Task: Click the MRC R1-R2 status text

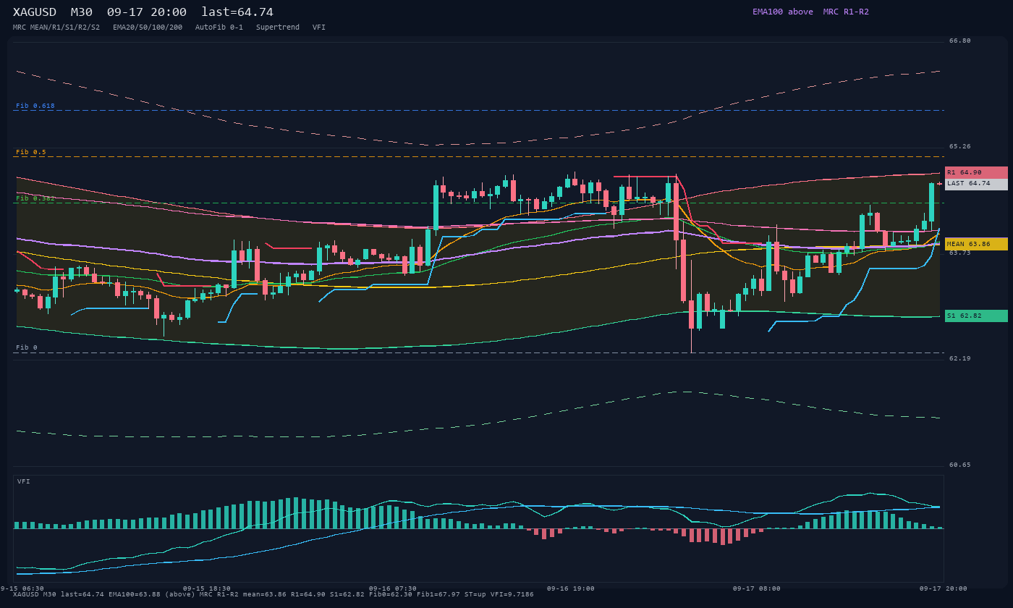Action: click(x=846, y=12)
